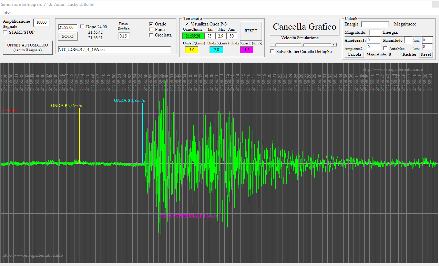Viewport: 439px width, 266px height.
Task: Click the Velocità Simulazione left arrow
Action: [x=273, y=45]
